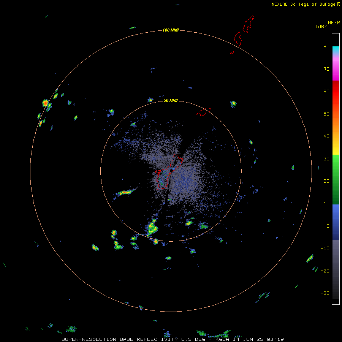Image resolution: width=342 pixels, height=342 pixels.
Task: Click the 30 value on the dBZ scale
Action: pos(326,159)
